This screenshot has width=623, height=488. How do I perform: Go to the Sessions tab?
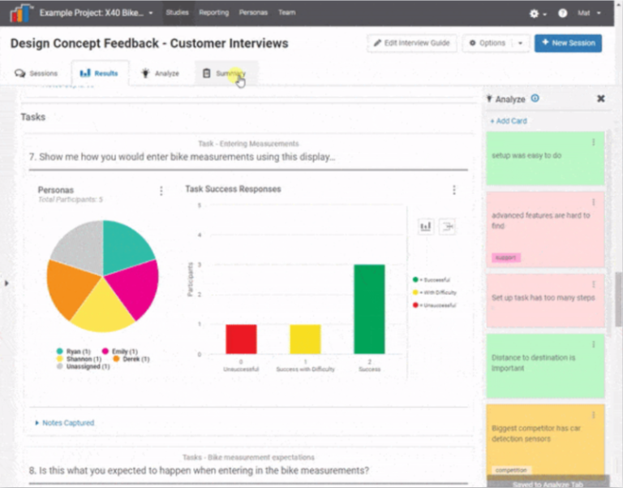tap(37, 73)
